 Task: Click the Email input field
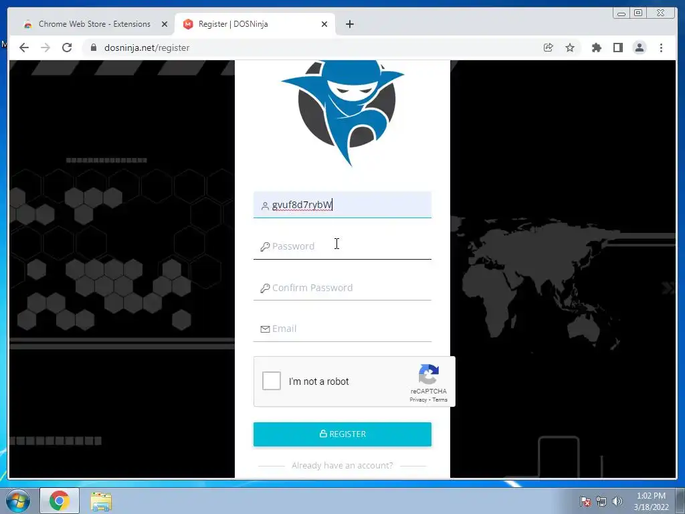tap(342, 329)
